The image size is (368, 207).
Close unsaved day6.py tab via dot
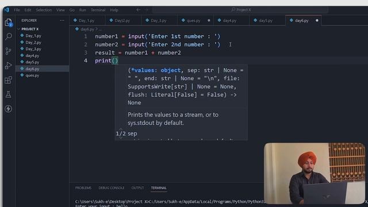pos(317,21)
